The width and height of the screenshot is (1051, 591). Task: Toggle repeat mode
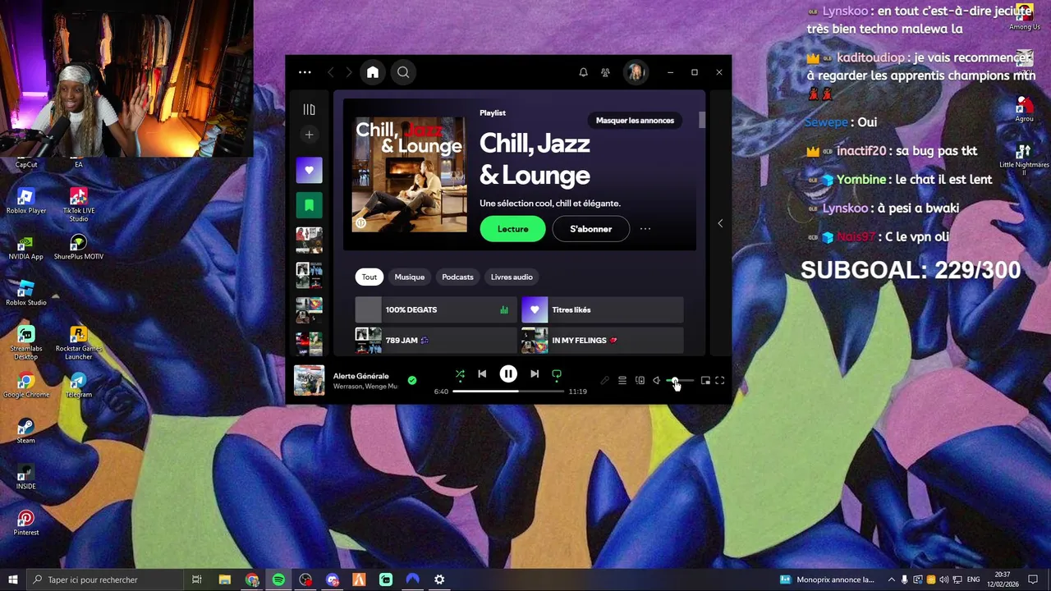coord(557,374)
